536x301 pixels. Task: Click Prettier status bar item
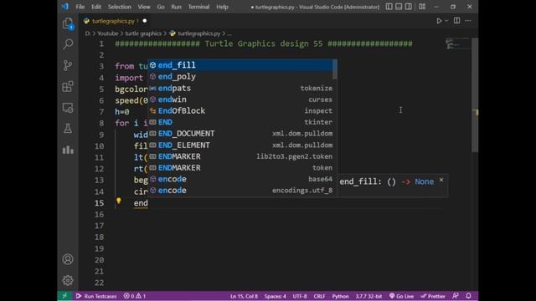pyautogui.click(x=433, y=296)
